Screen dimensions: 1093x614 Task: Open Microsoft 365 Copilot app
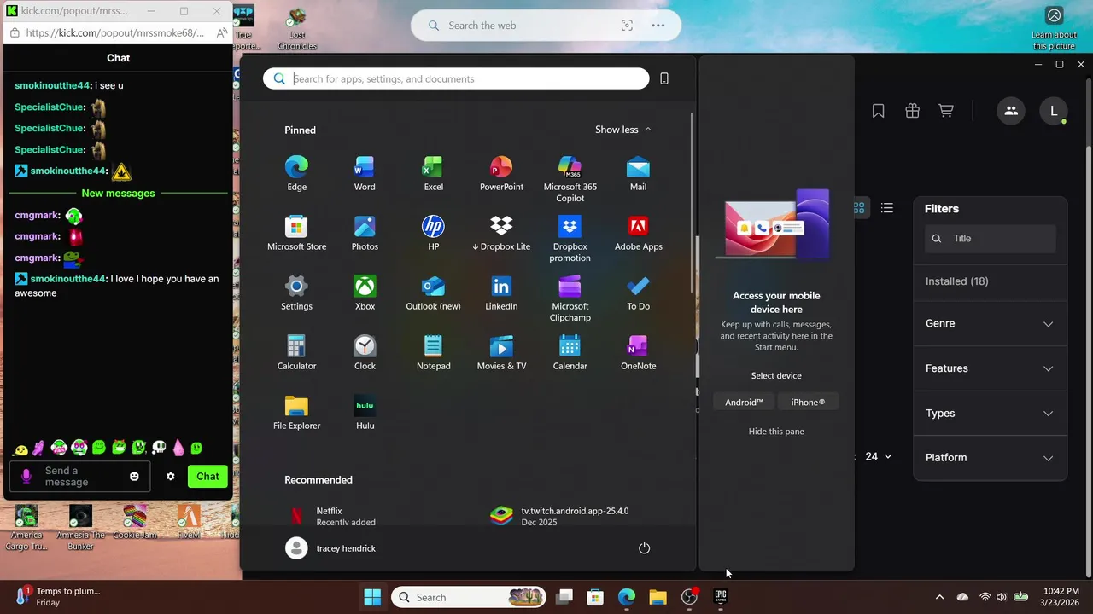pos(570,179)
